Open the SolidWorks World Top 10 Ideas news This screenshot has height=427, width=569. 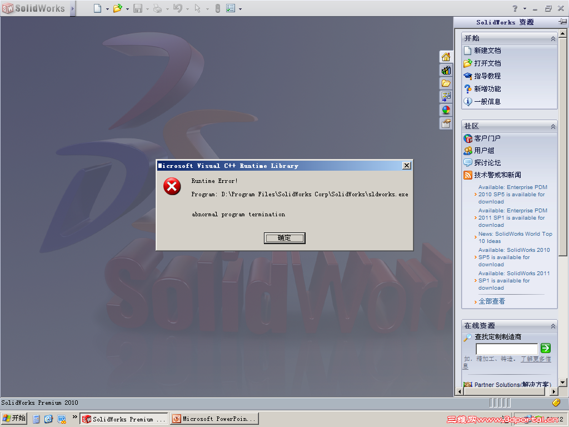[515, 237]
